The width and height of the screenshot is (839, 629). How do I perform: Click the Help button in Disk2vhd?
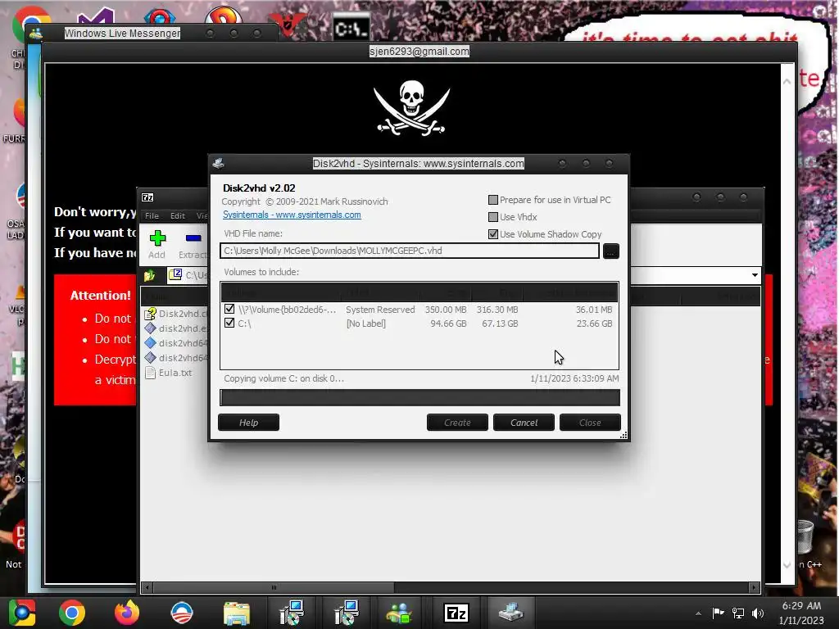249,423
